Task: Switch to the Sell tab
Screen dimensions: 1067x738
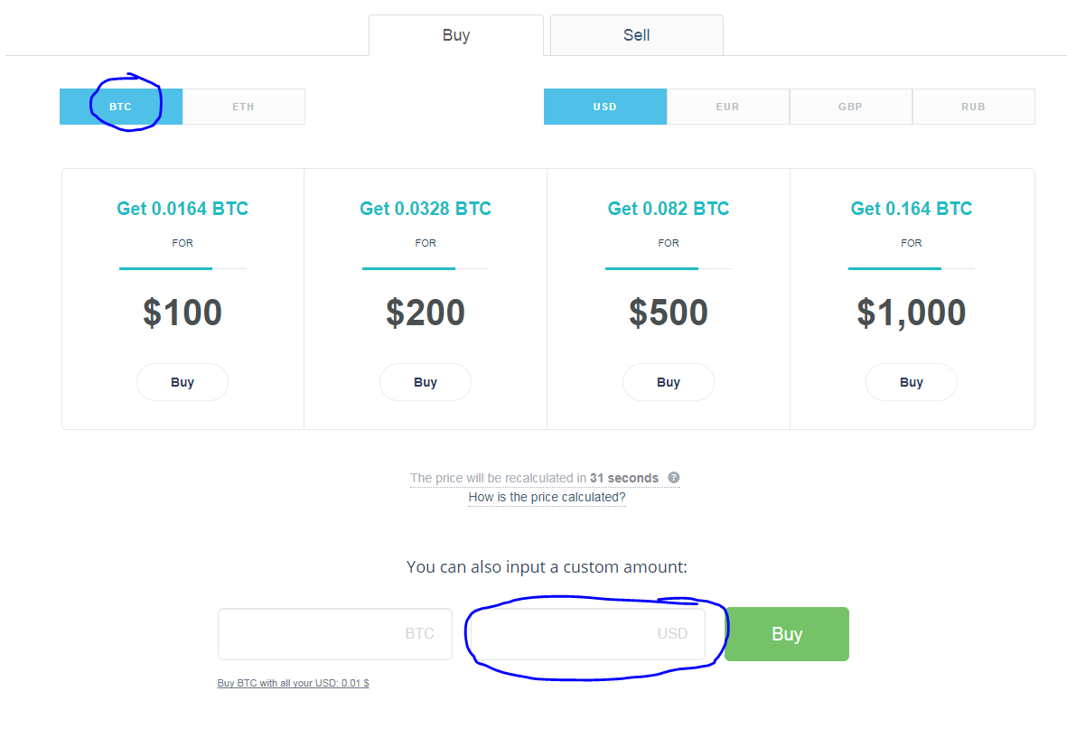Action: pos(636,35)
